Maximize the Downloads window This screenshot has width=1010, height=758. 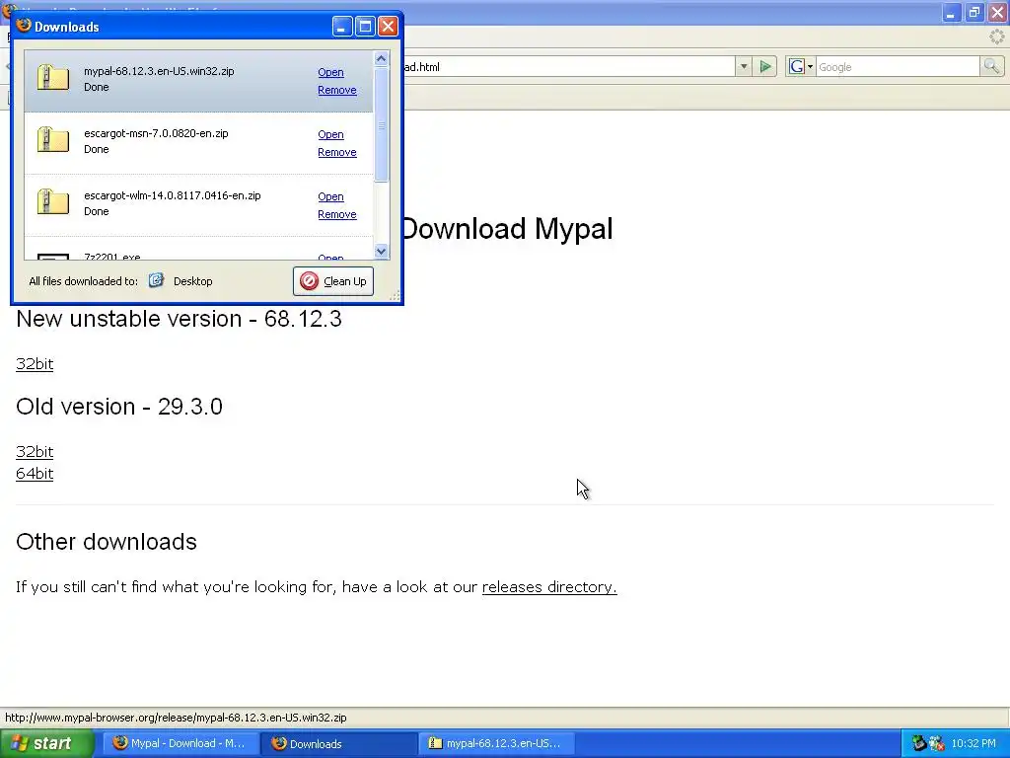point(365,27)
